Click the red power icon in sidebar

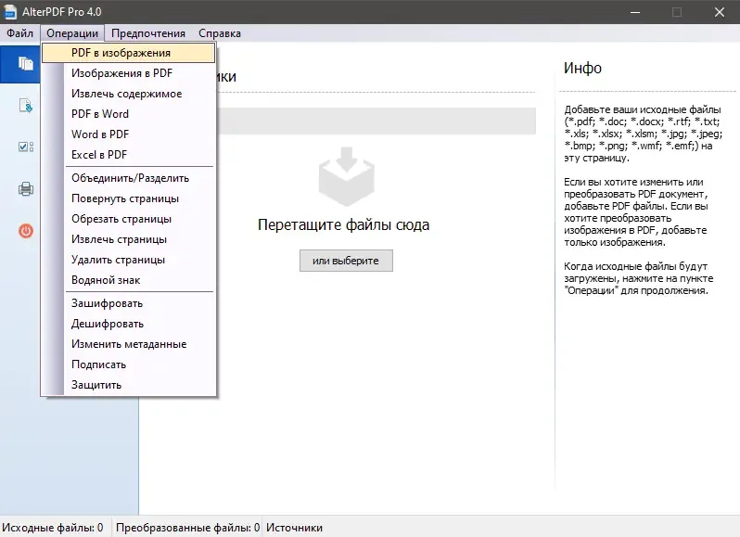tap(26, 231)
